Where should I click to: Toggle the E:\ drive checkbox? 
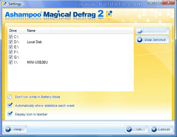coord(11,47)
